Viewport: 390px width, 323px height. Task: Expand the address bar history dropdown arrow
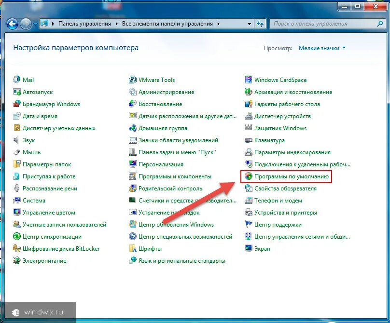[249, 24]
